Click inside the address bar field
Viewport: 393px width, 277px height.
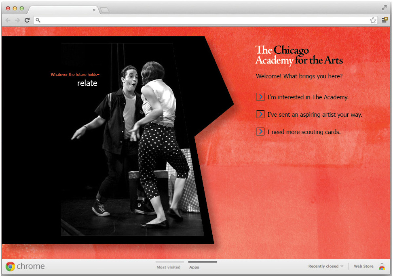[205, 20]
